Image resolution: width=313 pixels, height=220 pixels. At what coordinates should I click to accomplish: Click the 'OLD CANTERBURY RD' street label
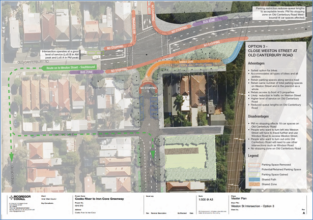click(33, 62)
